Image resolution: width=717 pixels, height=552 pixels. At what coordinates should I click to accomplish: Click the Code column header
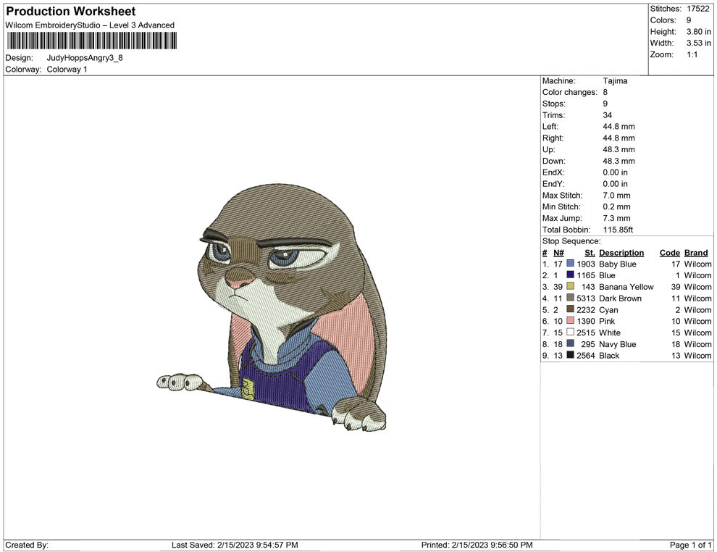tap(669, 252)
